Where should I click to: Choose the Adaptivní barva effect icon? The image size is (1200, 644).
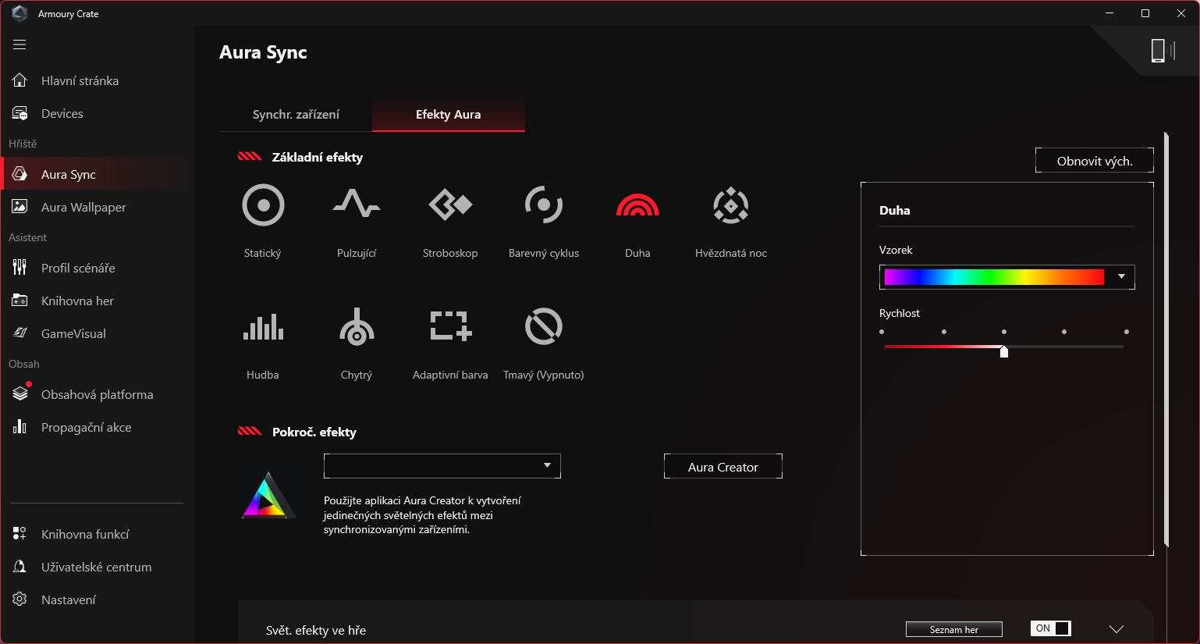(x=450, y=326)
